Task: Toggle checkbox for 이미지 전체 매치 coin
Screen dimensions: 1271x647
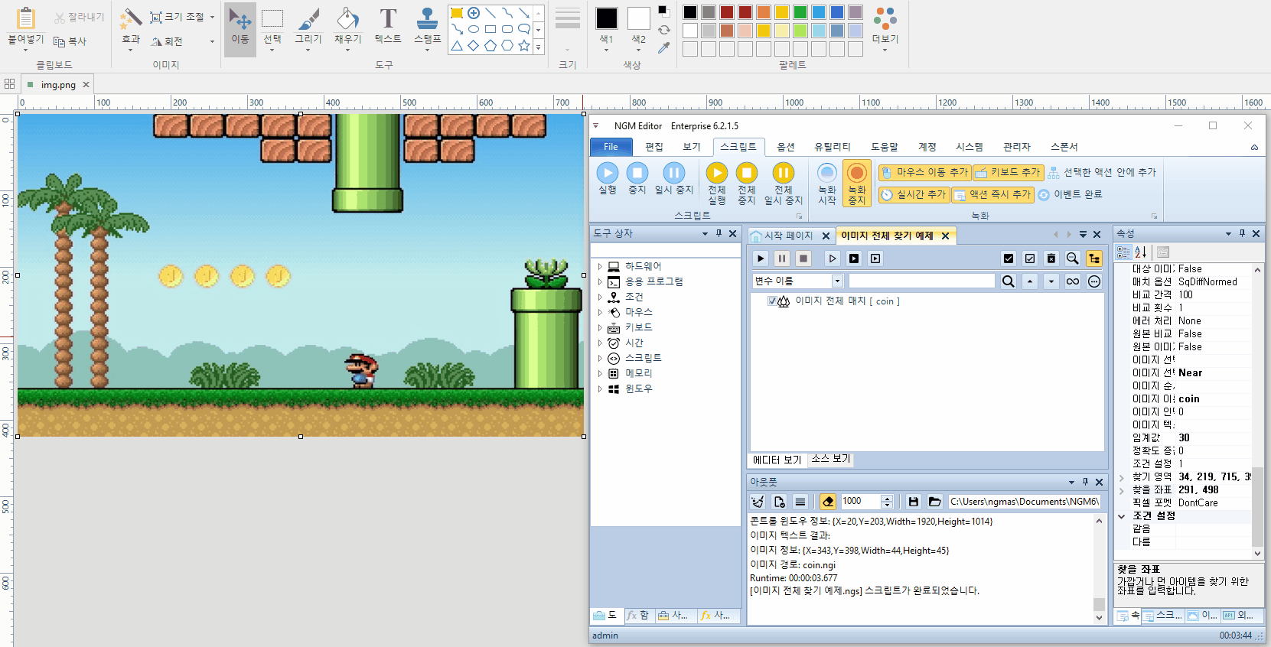Action: click(x=771, y=301)
